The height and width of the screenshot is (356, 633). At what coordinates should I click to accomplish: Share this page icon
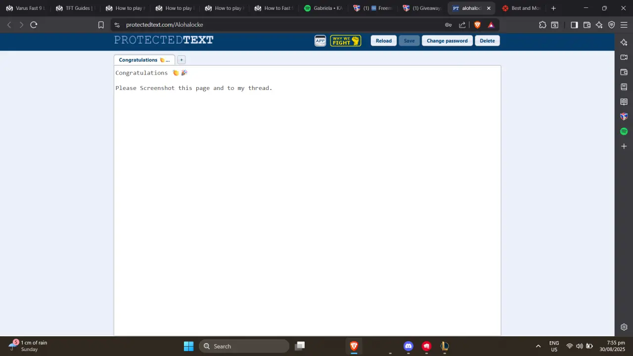[462, 25]
